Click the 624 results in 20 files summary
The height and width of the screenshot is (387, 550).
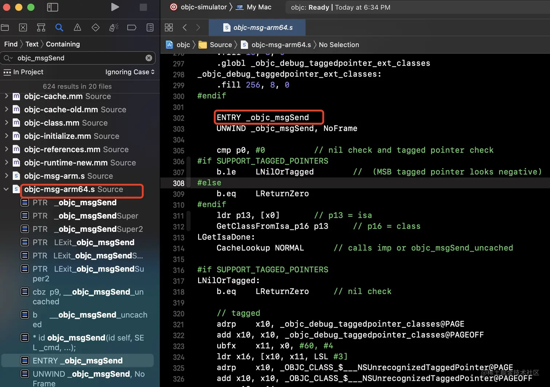click(x=77, y=86)
